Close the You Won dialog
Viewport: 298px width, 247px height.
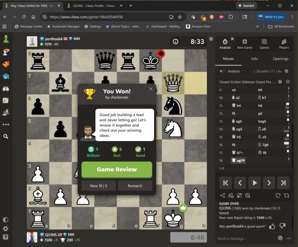[x=150, y=89]
